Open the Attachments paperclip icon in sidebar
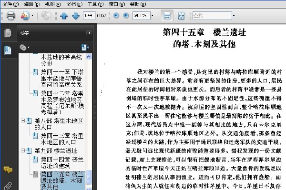Image resolution: width=286 pixels, height=190 pixels. pos(8,186)
